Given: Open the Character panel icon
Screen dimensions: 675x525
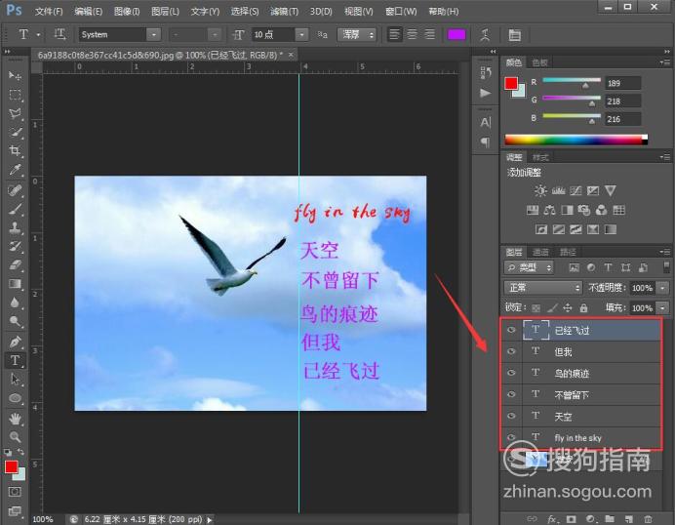Looking at the screenshot, I should click(485, 122).
